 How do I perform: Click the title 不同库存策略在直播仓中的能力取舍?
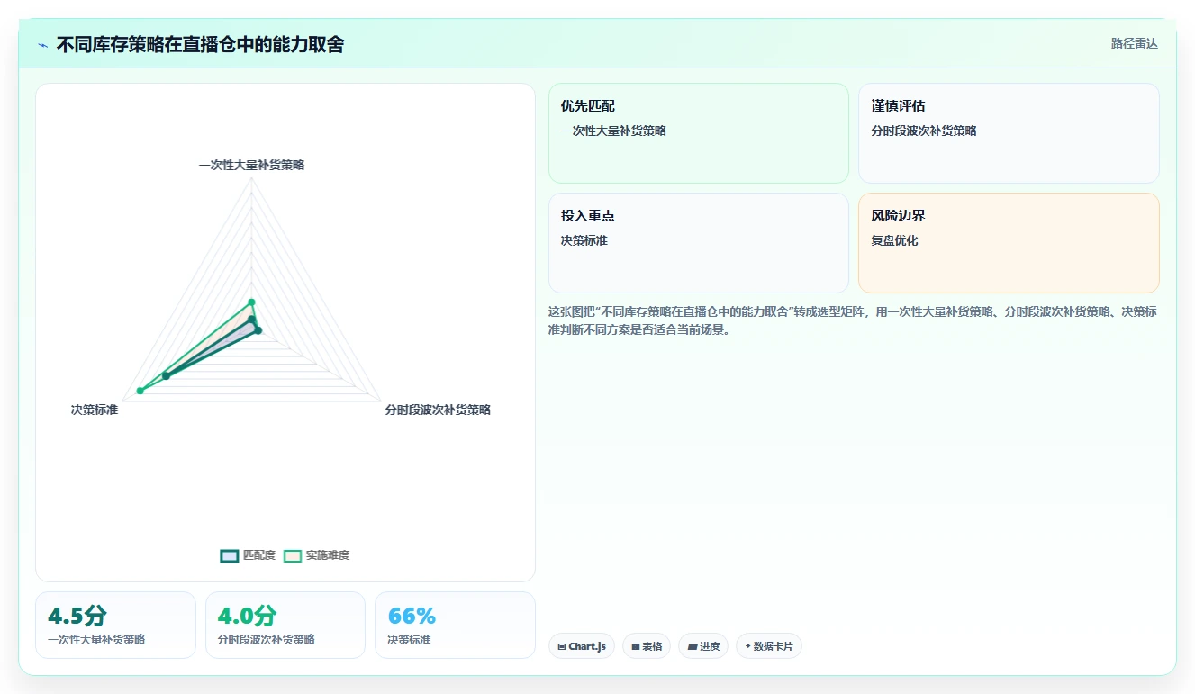click(x=200, y=44)
